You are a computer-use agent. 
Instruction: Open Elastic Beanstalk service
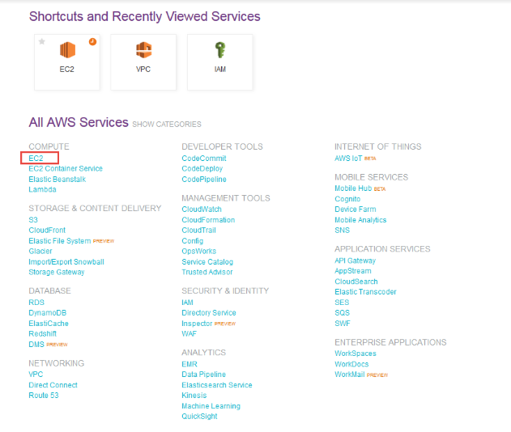point(57,180)
